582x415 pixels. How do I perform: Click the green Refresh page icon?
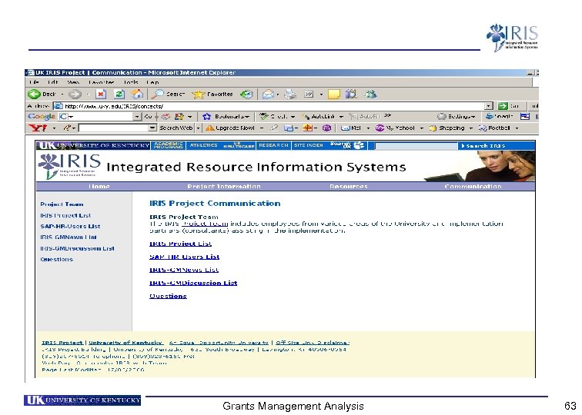click(119, 94)
